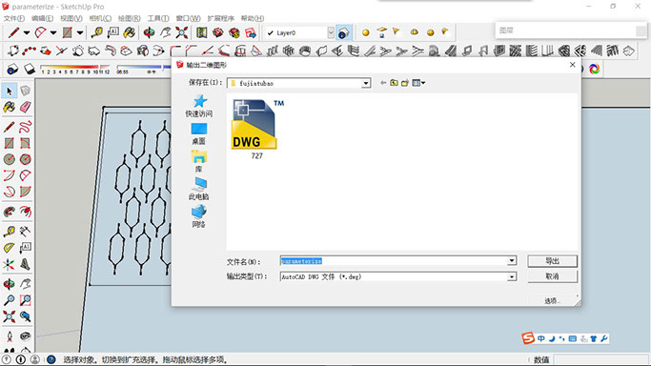Choose the Pie arc tool
The width and height of the screenshot is (651, 366).
pos(26,192)
